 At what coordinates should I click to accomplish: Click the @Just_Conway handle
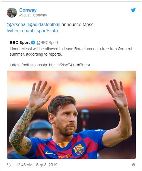click(33, 15)
